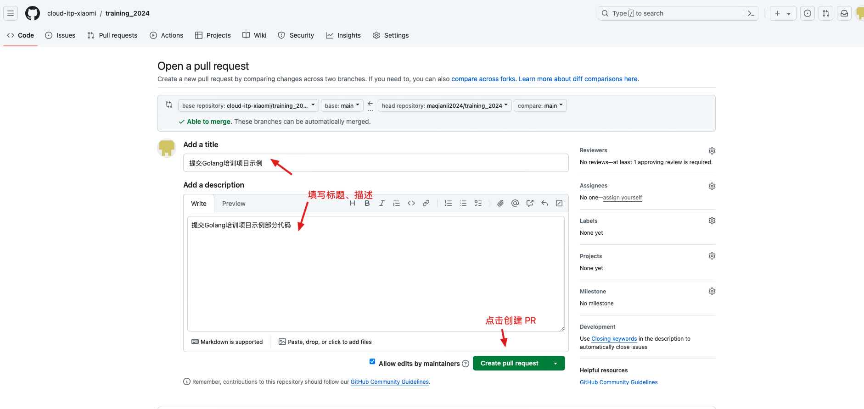This screenshot has width=864, height=409.
Task: Click Markdown is supported link
Action: (227, 342)
